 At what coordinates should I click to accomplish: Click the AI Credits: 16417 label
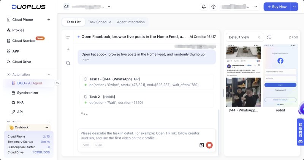click(203, 37)
